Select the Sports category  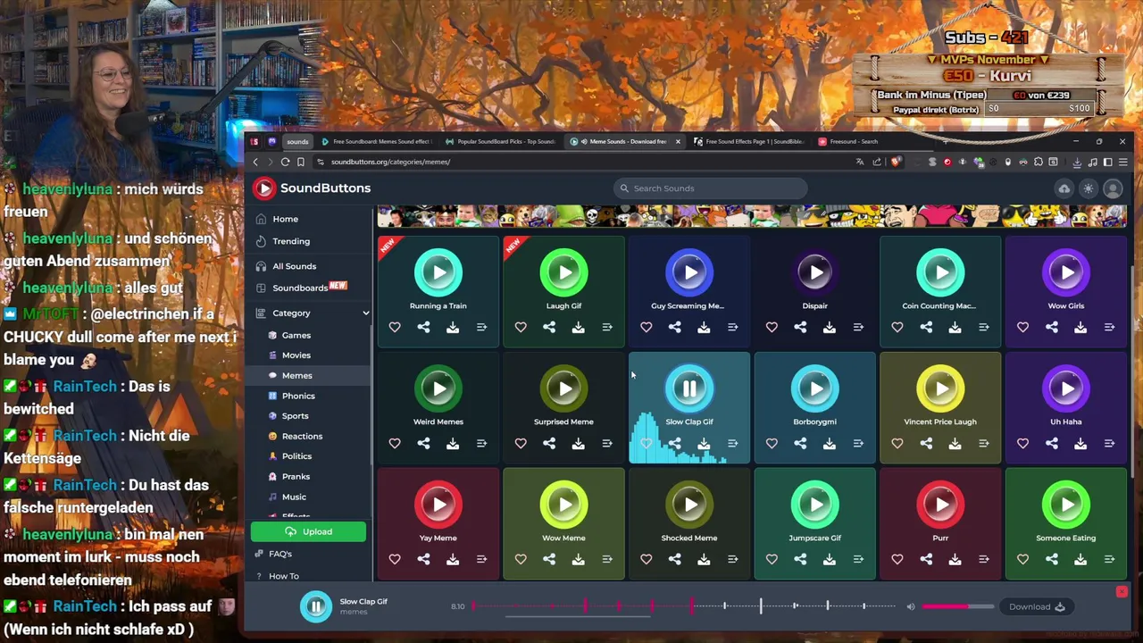tap(295, 416)
